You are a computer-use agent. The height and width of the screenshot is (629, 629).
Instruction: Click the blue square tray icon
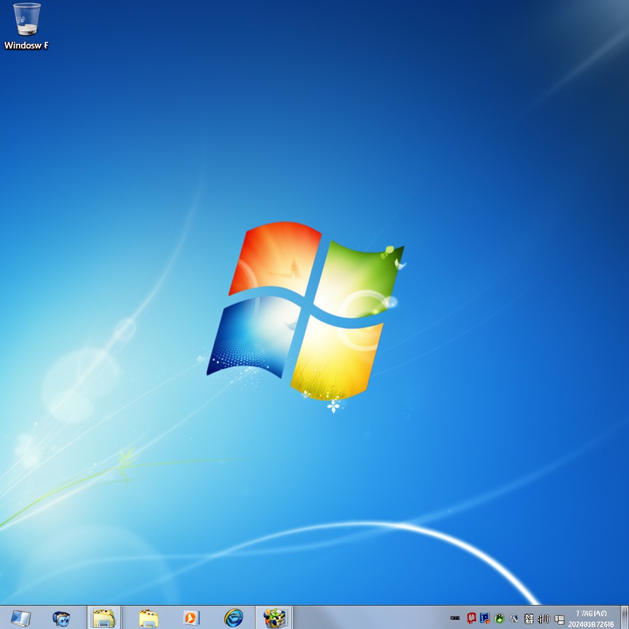[x=485, y=618]
